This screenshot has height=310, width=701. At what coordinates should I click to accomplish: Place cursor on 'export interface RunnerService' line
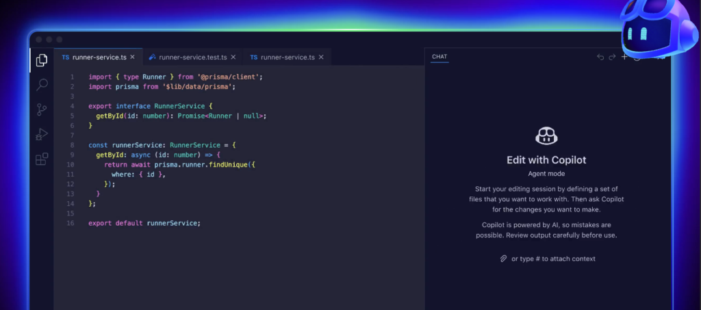(x=151, y=106)
